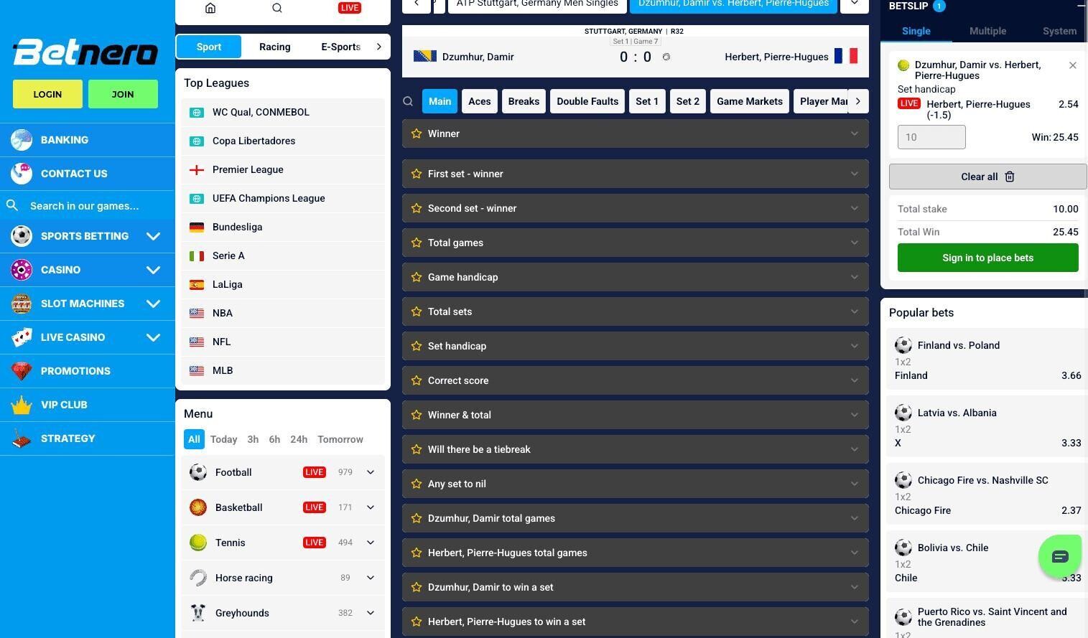Click the Live Casino cards icon
1088x638 pixels.
coord(22,337)
